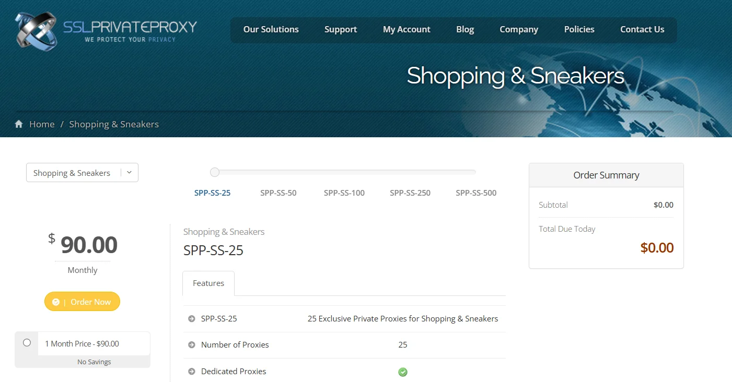Follow the Home breadcrumb link
The height and width of the screenshot is (382, 732).
[42, 124]
